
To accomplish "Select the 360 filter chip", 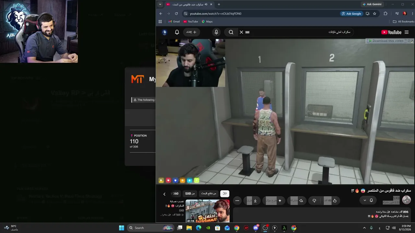I will (176, 194).
